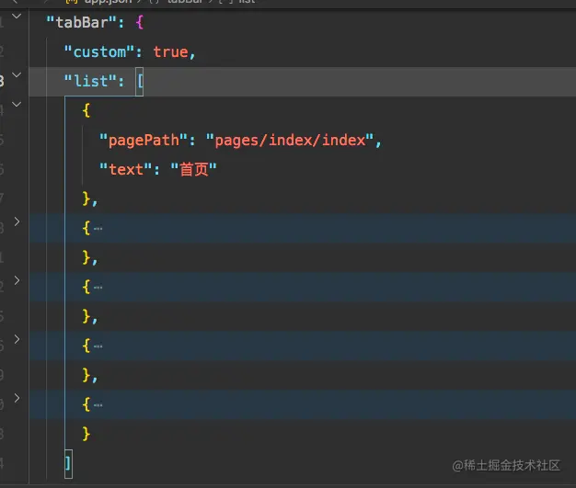Place cursor on "custom" key
Viewport: 576px width, 488px height.
98,51
